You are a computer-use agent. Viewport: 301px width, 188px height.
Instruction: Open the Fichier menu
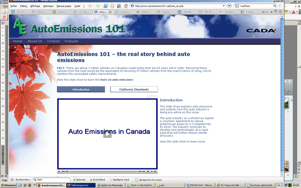tap(14, 6)
